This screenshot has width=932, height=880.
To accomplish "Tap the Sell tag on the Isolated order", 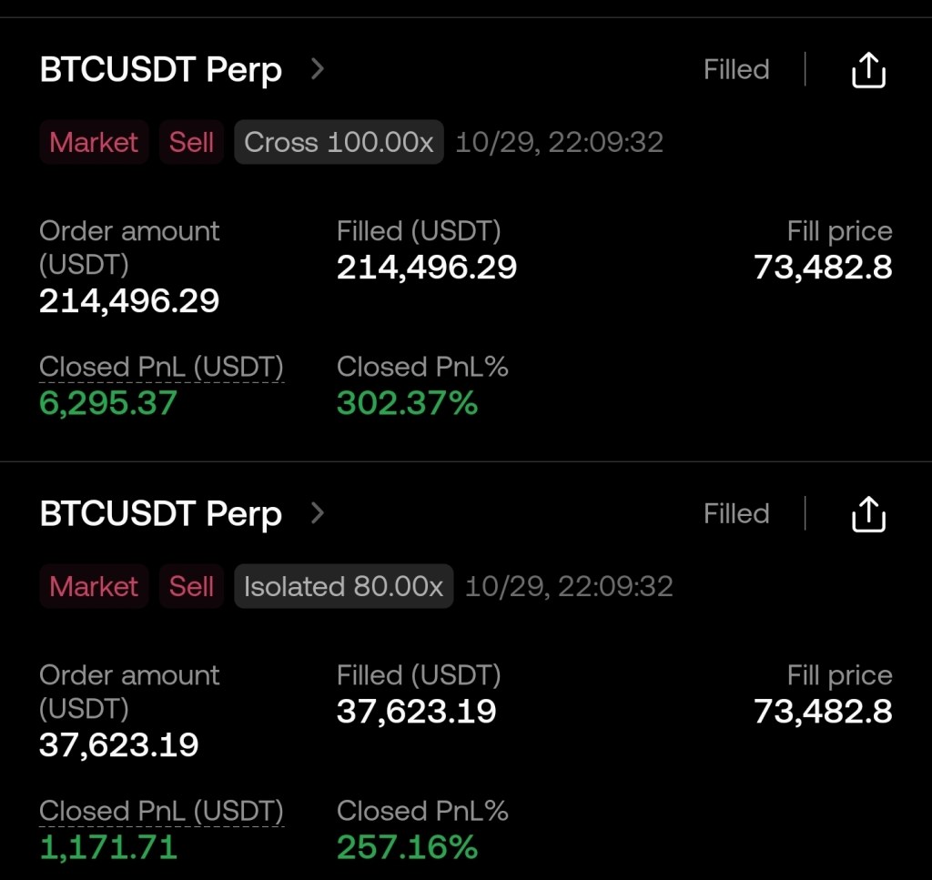I will [x=191, y=586].
